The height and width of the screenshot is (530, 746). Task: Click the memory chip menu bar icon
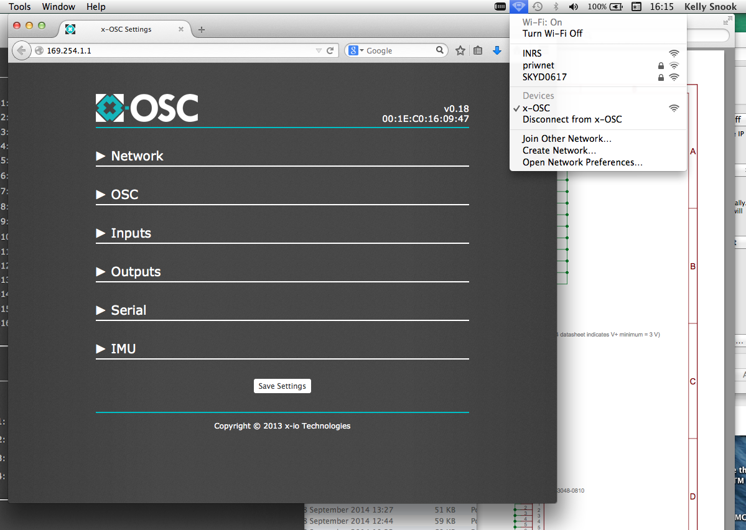tap(500, 7)
